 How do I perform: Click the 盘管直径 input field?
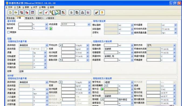[111, 103]
